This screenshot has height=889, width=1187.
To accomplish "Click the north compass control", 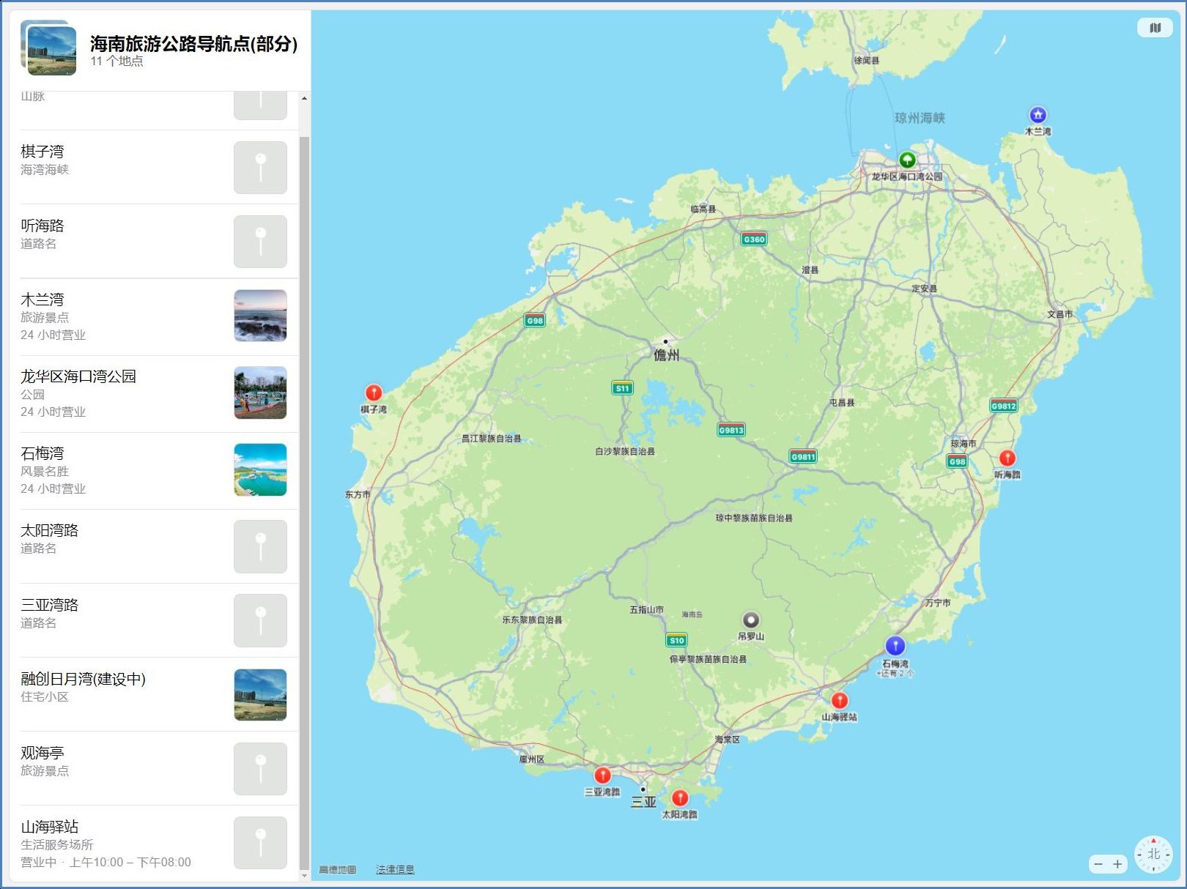I will click(1153, 855).
